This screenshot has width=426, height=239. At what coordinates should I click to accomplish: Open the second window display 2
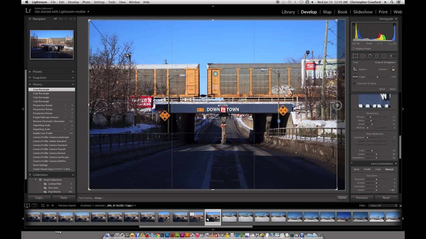pyautogui.click(x=34, y=205)
